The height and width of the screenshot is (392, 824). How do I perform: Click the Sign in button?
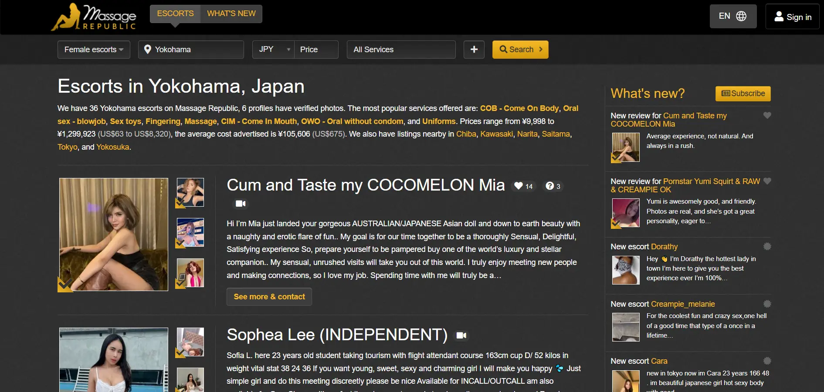point(792,17)
